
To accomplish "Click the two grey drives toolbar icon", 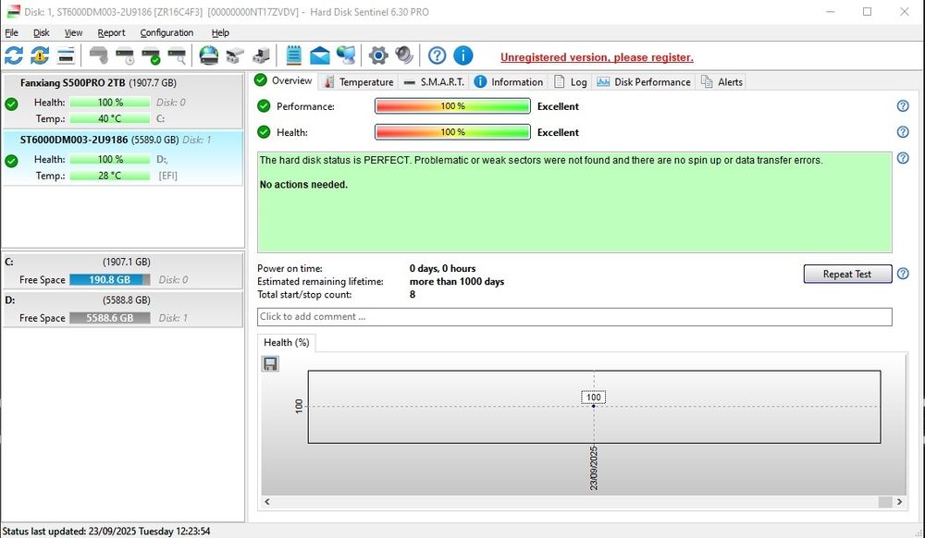I will pyautogui.click(x=235, y=56).
